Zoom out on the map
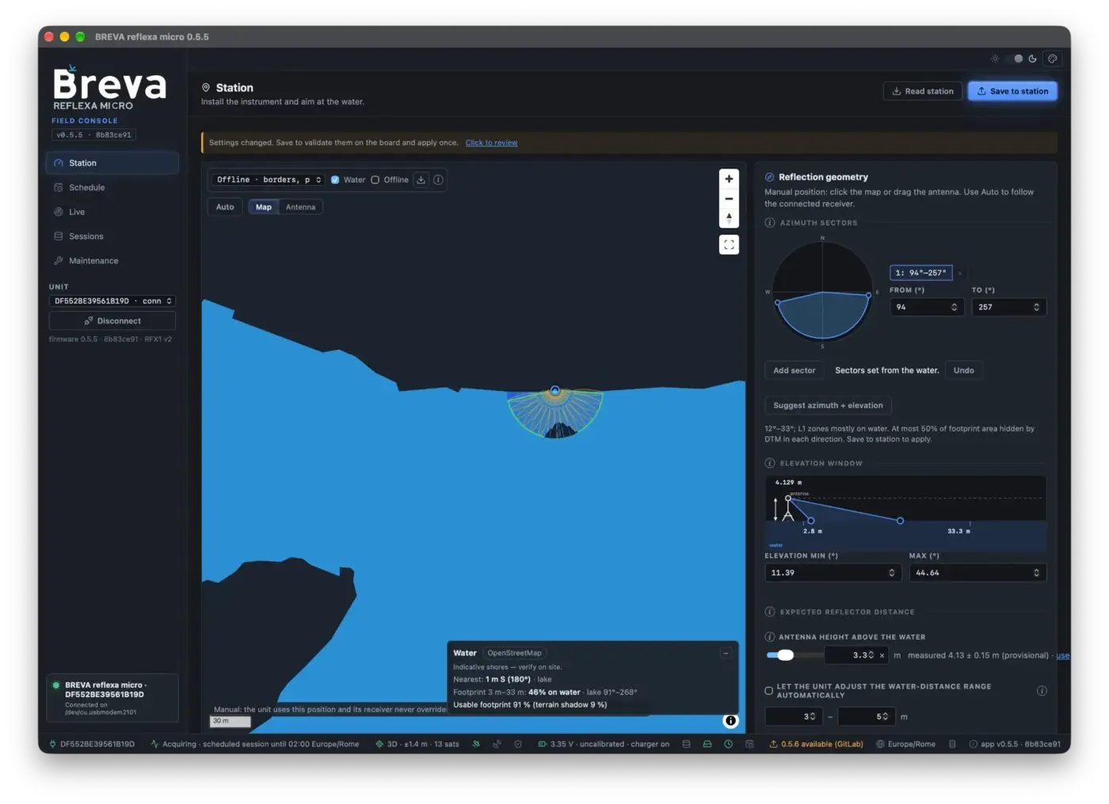 [x=729, y=199]
